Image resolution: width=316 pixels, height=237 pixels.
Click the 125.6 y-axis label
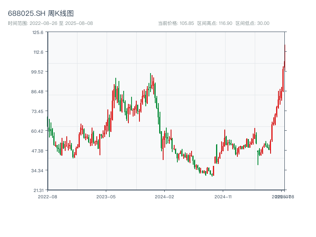[x=38, y=32]
